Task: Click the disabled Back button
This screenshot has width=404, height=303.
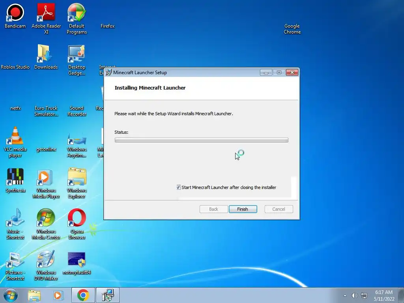Action: point(213,209)
